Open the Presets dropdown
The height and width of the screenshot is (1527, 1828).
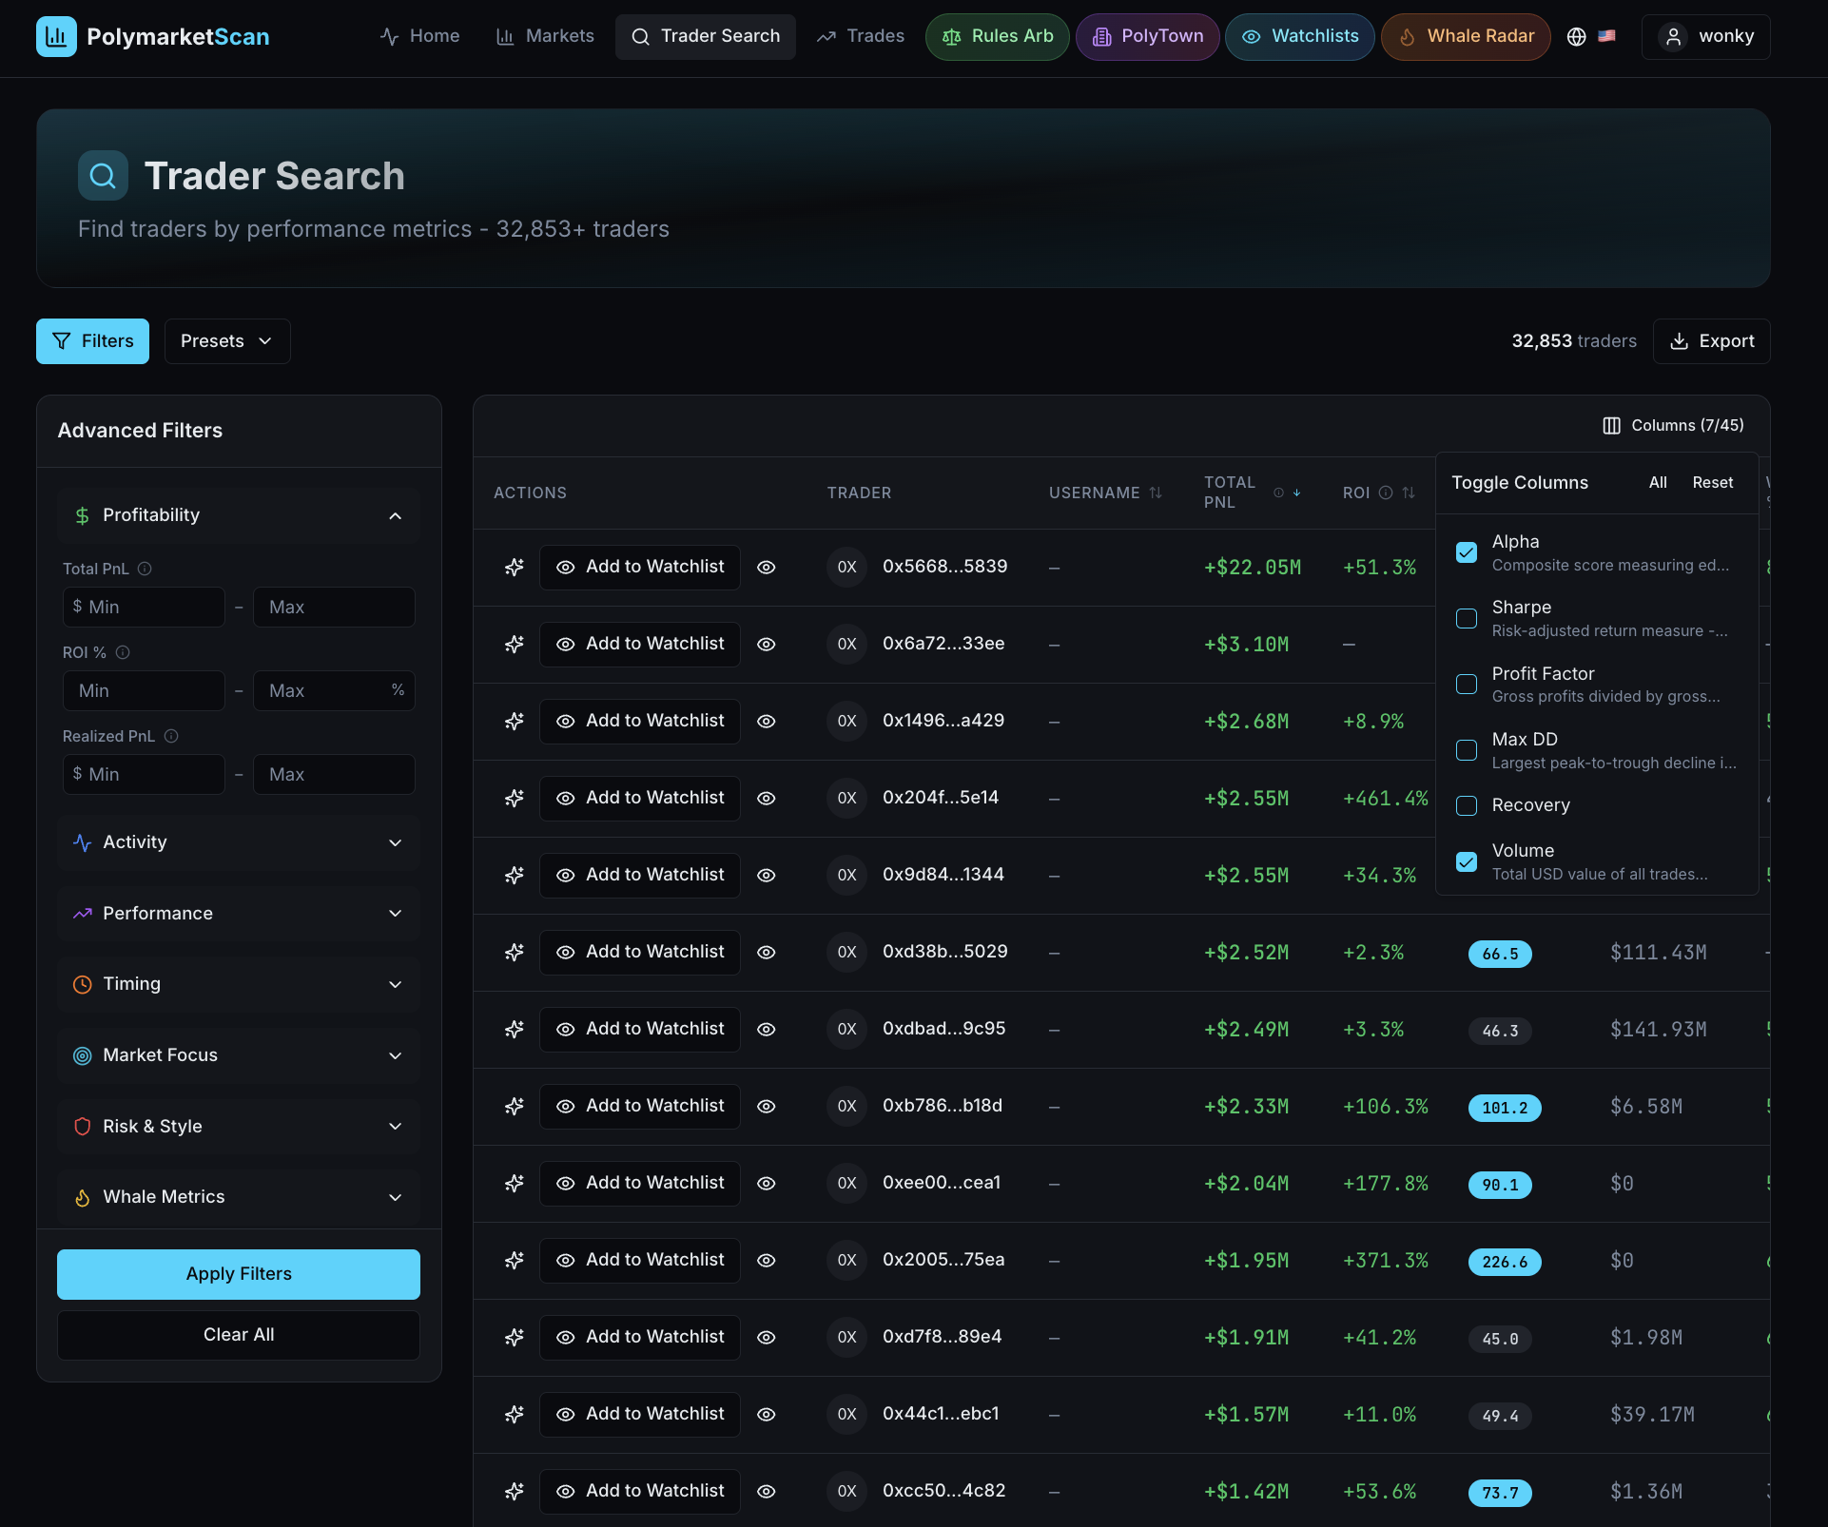[226, 340]
